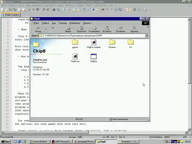Select the Src folder

(x=130, y=43)
